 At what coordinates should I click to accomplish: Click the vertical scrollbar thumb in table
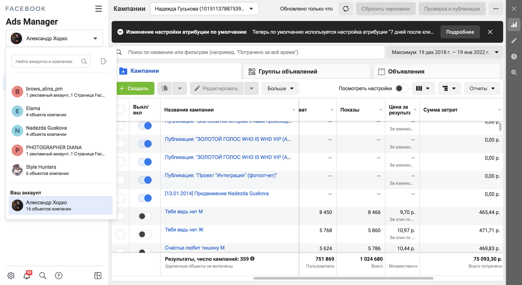click(x=500, y=127)
